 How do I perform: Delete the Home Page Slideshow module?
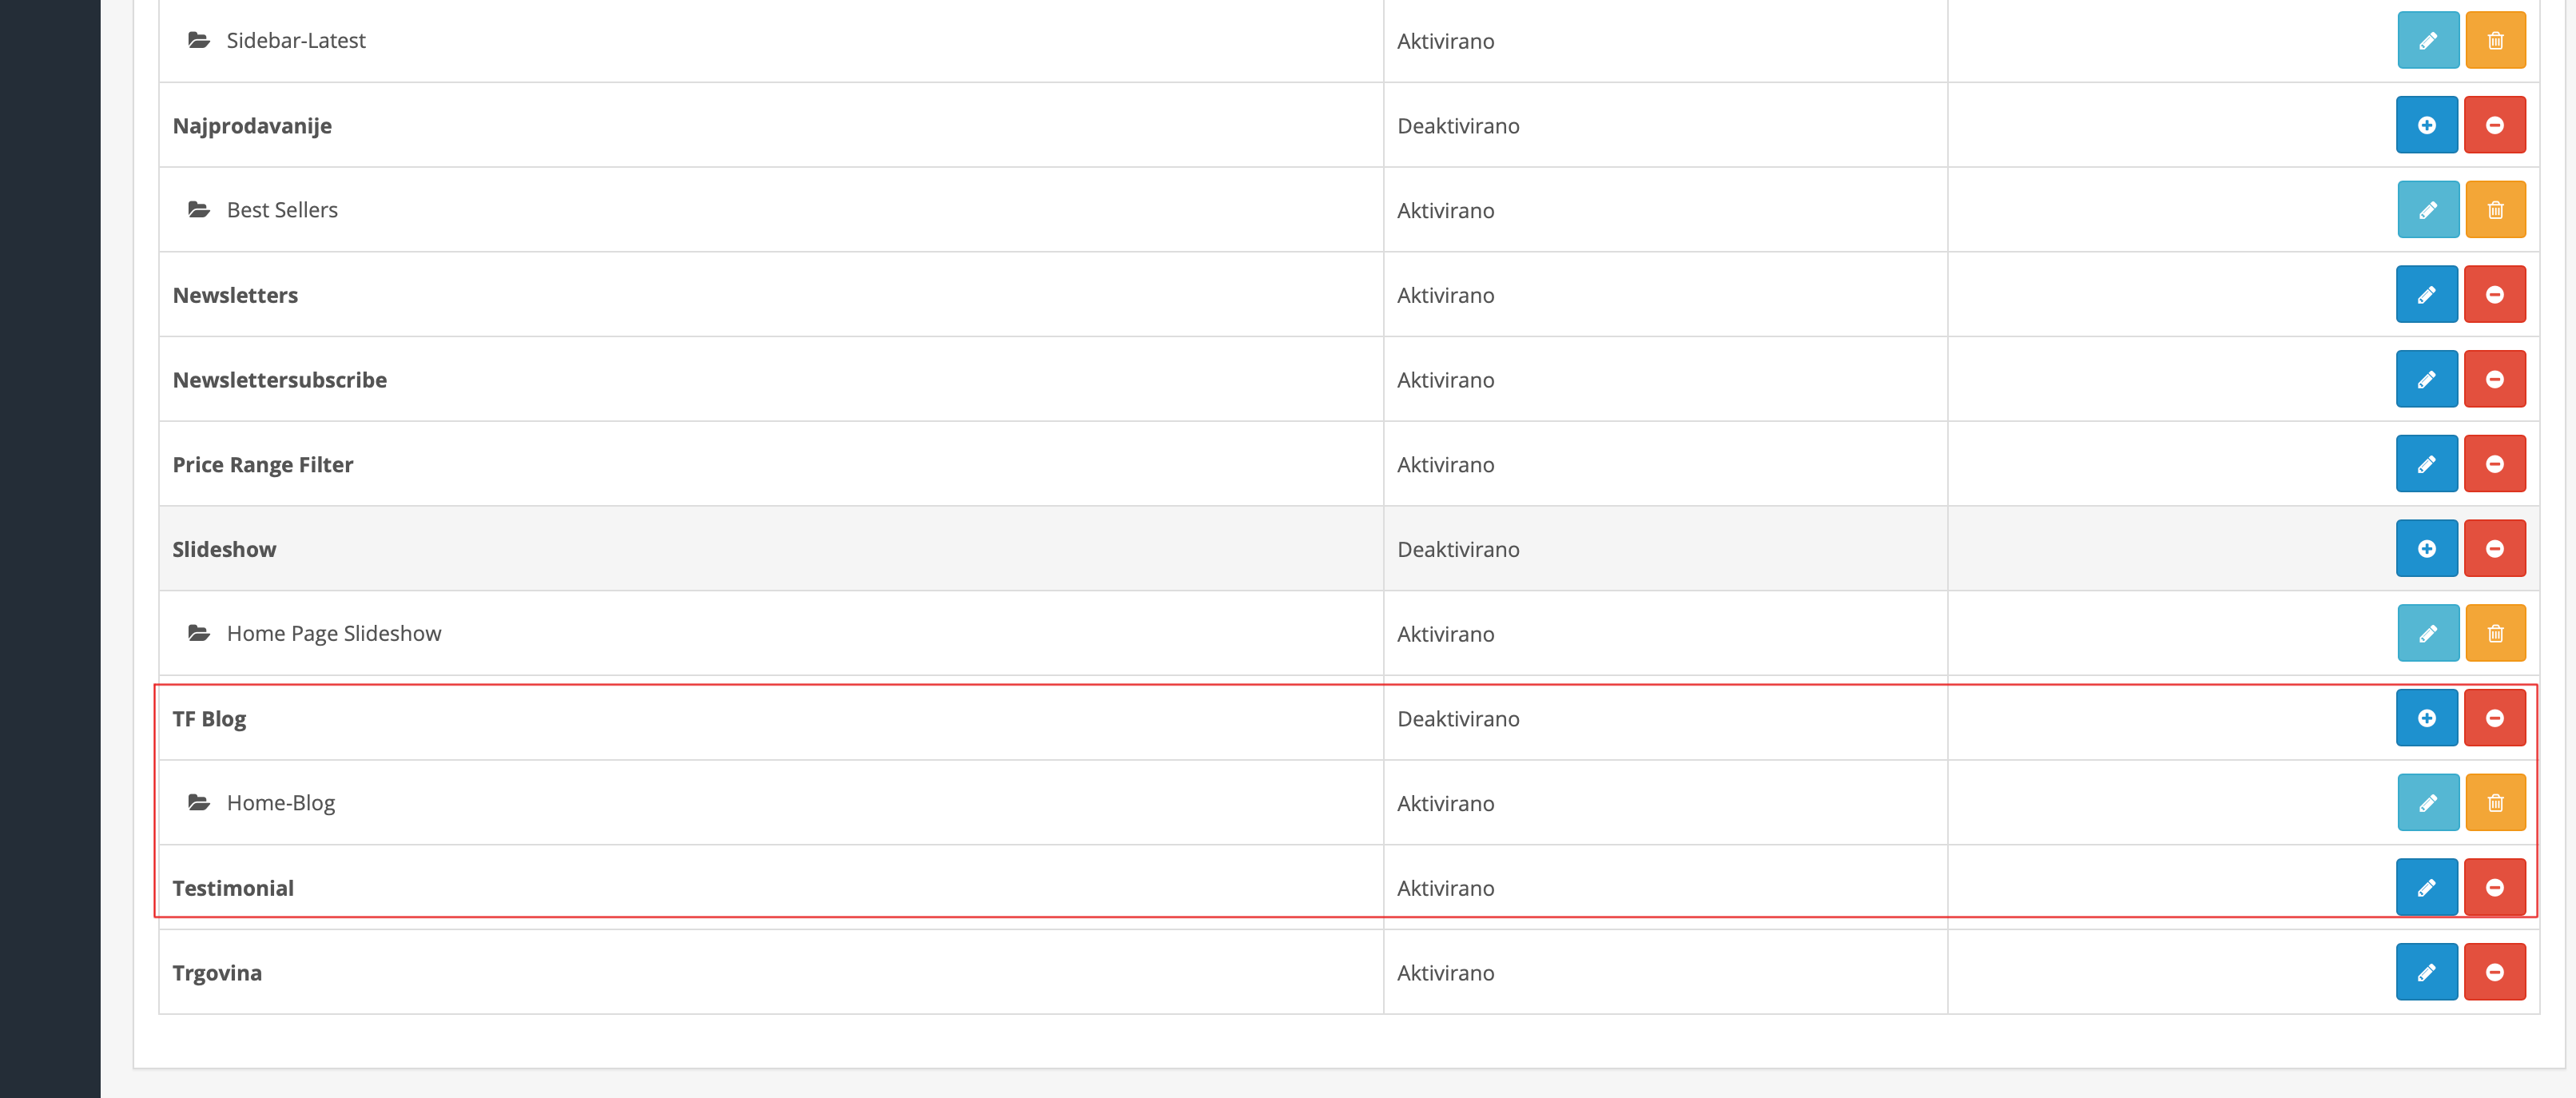(2495, 633)
